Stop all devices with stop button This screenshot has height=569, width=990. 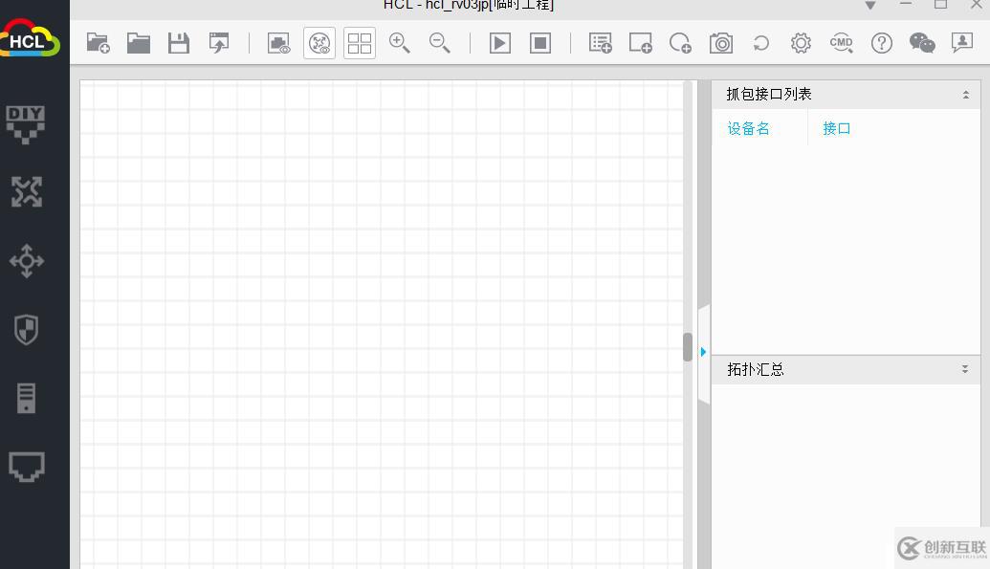coord(540,43)
